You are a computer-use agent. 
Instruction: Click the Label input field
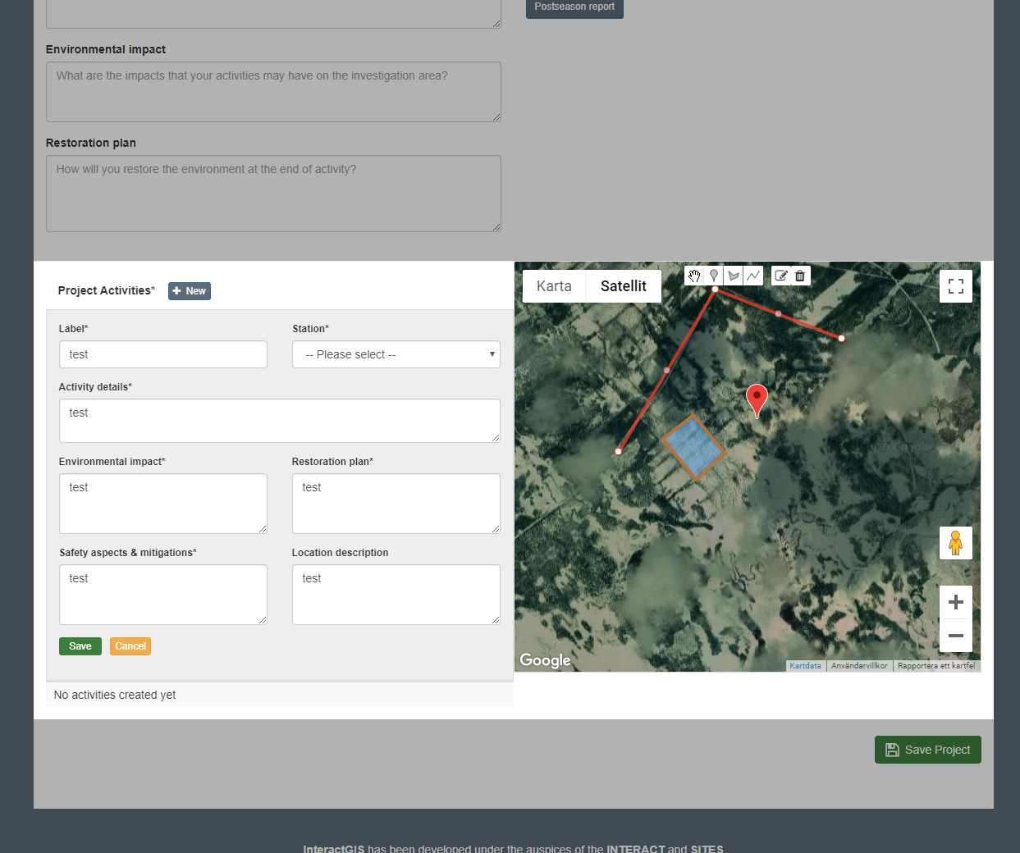163,354
